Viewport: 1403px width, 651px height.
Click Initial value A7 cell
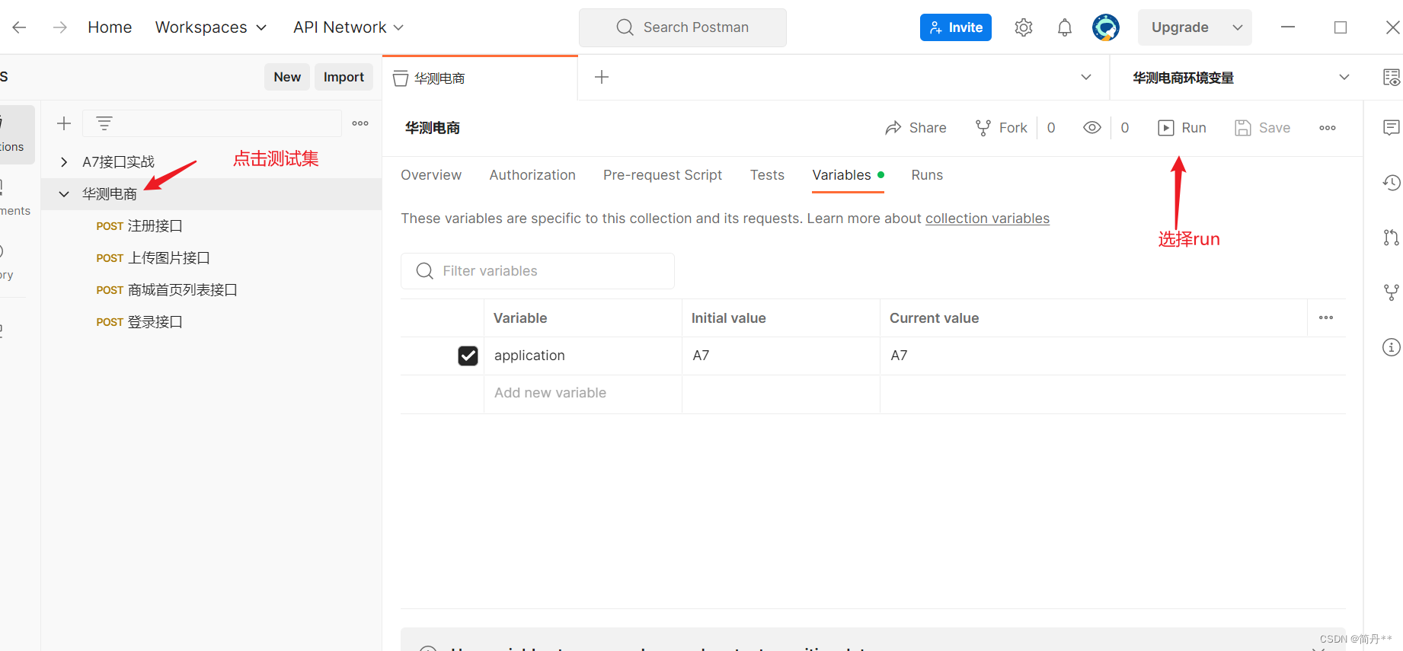781,356
